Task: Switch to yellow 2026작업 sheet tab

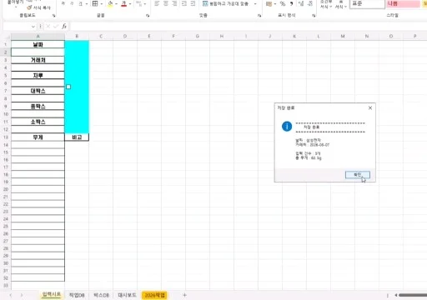Action: coord(155,295)
